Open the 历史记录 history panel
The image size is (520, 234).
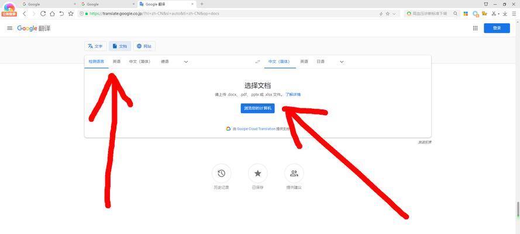point(221,173)
